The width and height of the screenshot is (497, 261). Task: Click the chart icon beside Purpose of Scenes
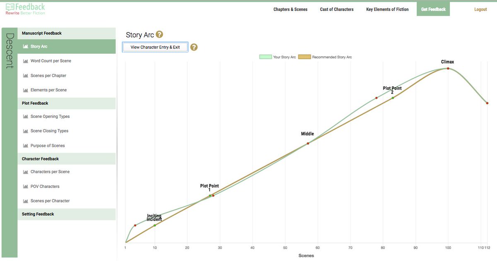26,146
